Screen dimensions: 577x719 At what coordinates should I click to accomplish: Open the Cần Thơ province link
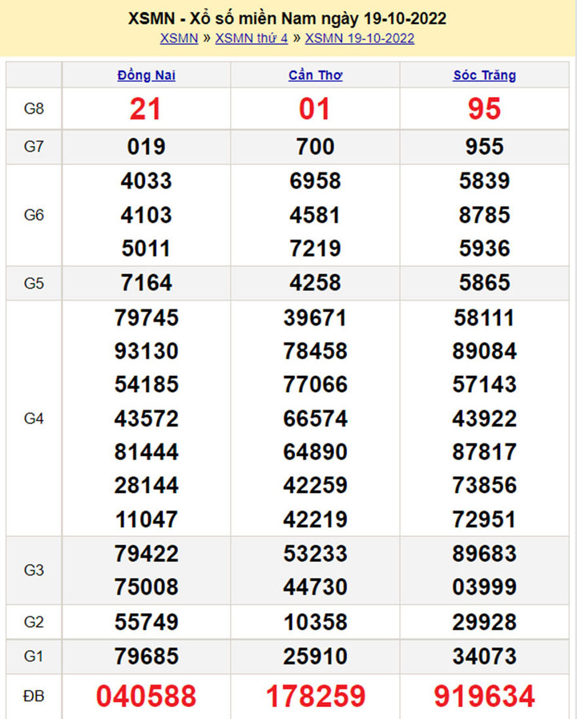click(x=315, y=75)
